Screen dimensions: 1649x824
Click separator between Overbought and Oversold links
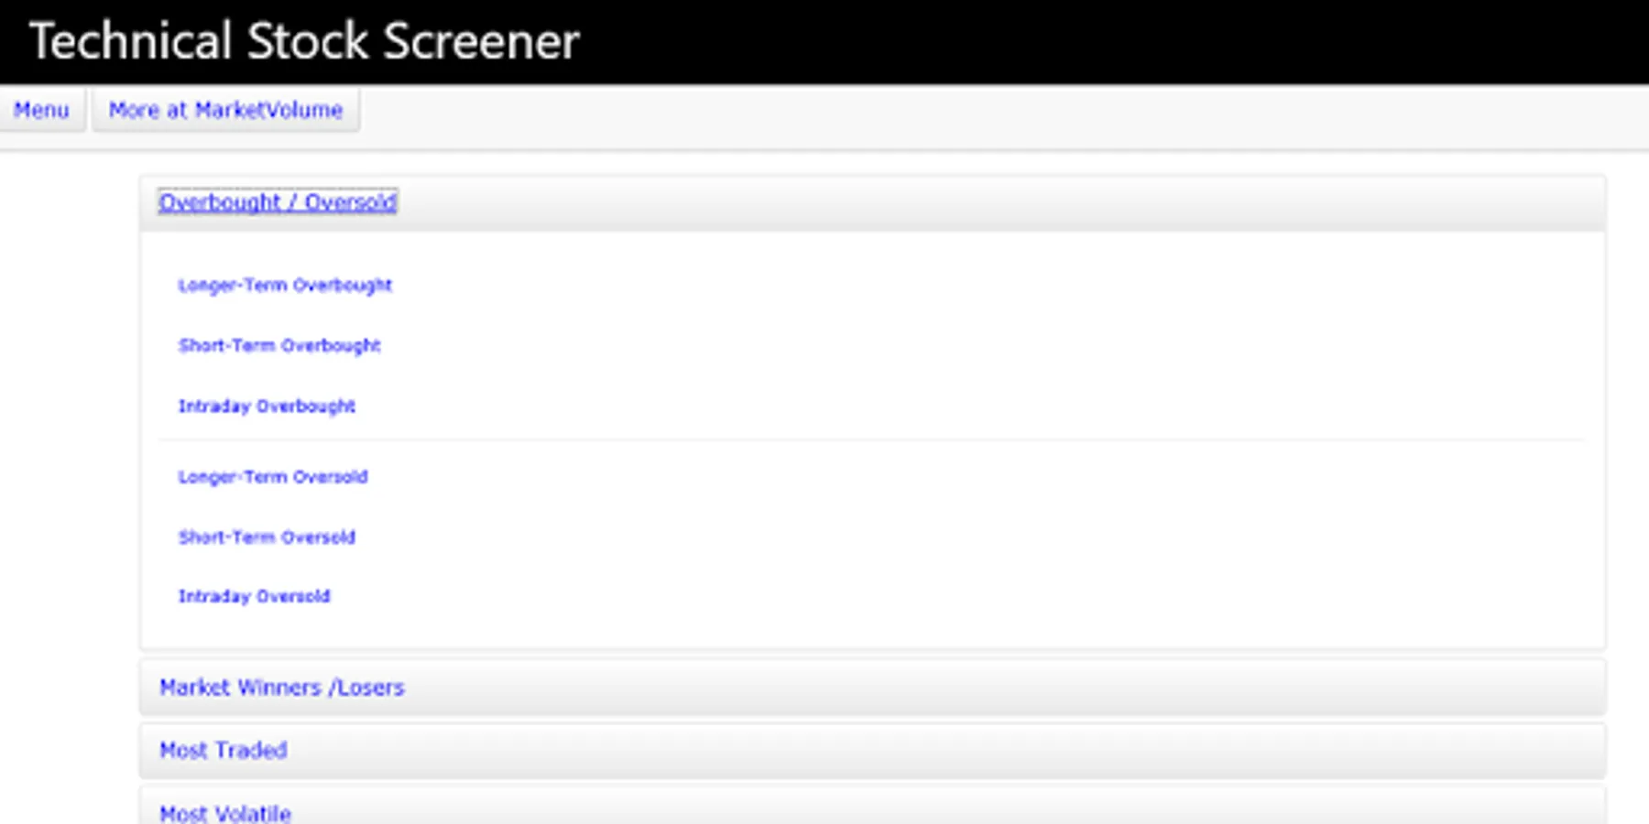(x=872, y=440)
